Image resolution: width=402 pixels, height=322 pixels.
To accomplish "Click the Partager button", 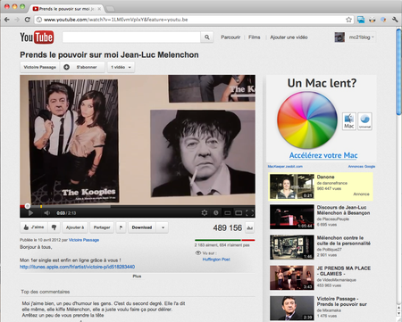I will (x=102, y=227).
